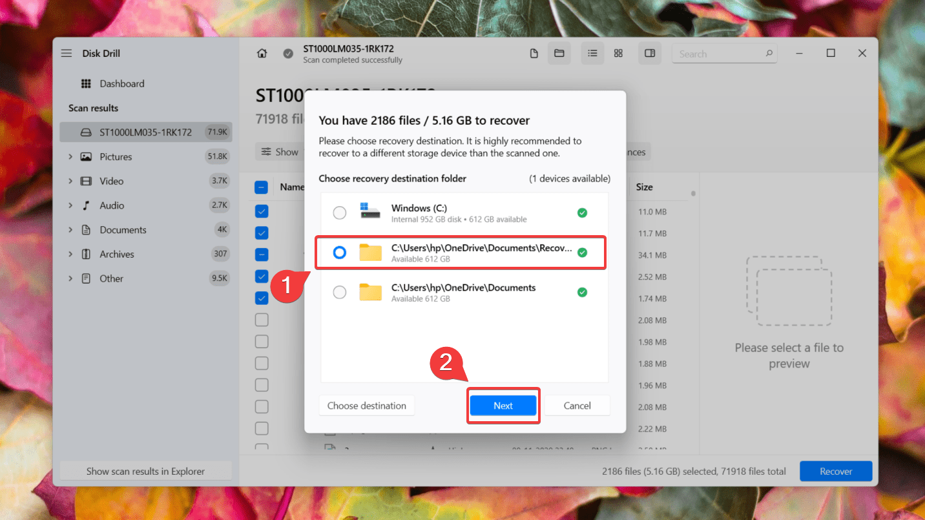Expand the Audio tree node

[x=70, y=205]
